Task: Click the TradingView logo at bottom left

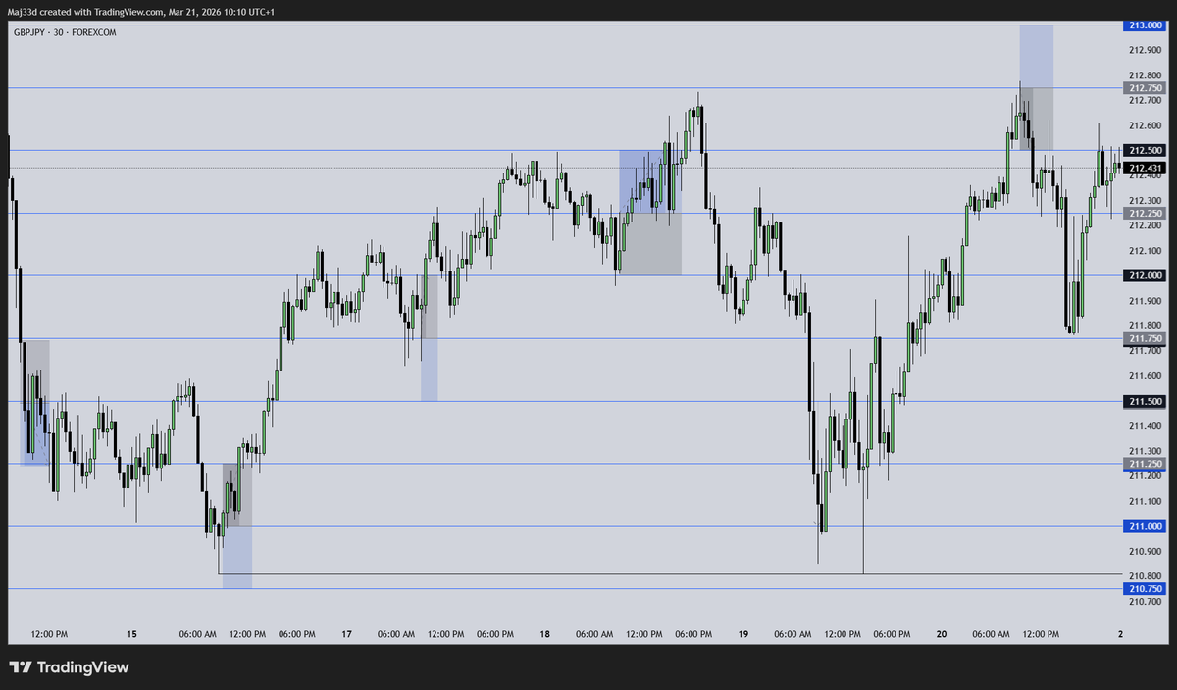Action: click(x=70, y=667)
